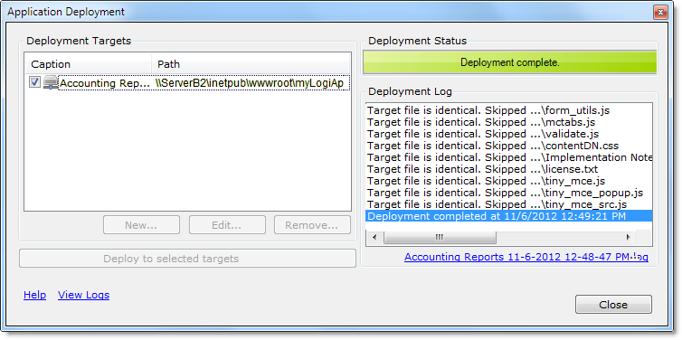The width and height of the screenshot is (682, 340).
Task: Click the New... button
Action: coord(141,225)
